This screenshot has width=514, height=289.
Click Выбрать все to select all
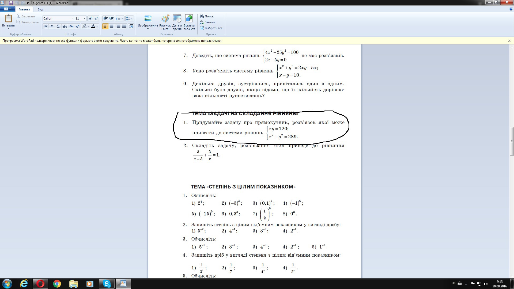click(x=211, y=28)
